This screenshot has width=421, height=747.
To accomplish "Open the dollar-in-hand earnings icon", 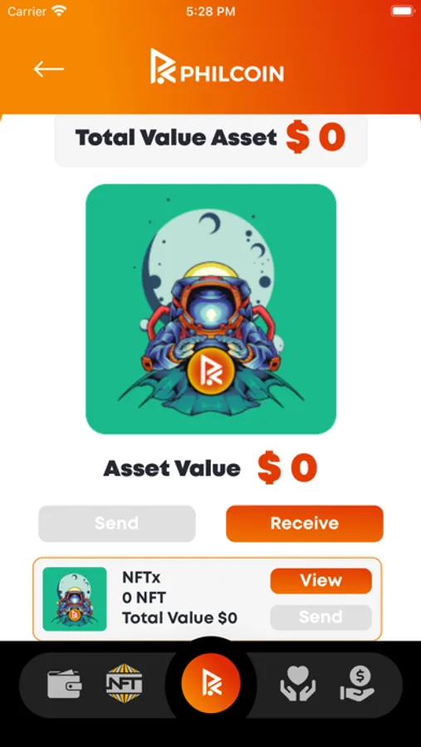I will tap(358, 684).
